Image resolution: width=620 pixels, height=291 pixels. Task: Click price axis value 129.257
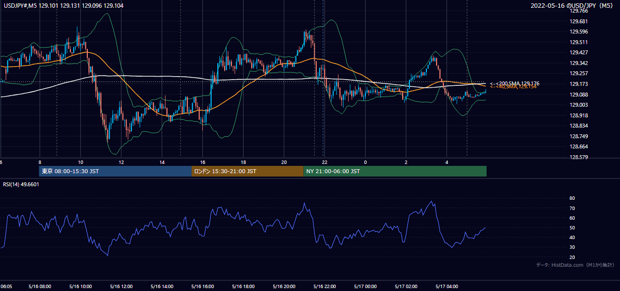pos(578,73)
